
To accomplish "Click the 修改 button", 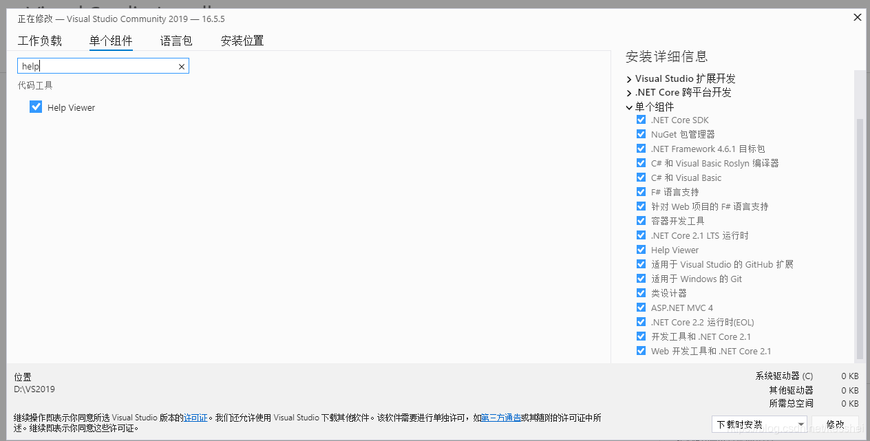I will tap(836, 424).
